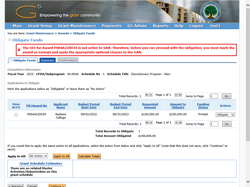Image resolution: width=250 pixels, height=187 pixels.
Task: Open the Grant Maintenance menu
Action: pos(77,26)
